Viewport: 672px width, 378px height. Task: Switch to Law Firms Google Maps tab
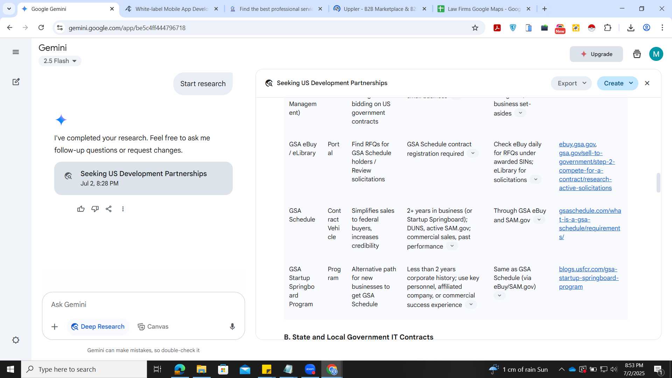[x=484, y=9]
